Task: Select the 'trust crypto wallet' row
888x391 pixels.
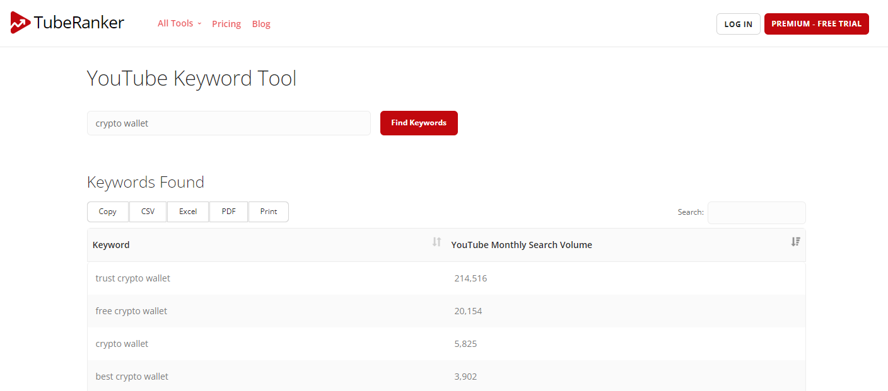Action: pyautogui.click(x=446, y=278)
